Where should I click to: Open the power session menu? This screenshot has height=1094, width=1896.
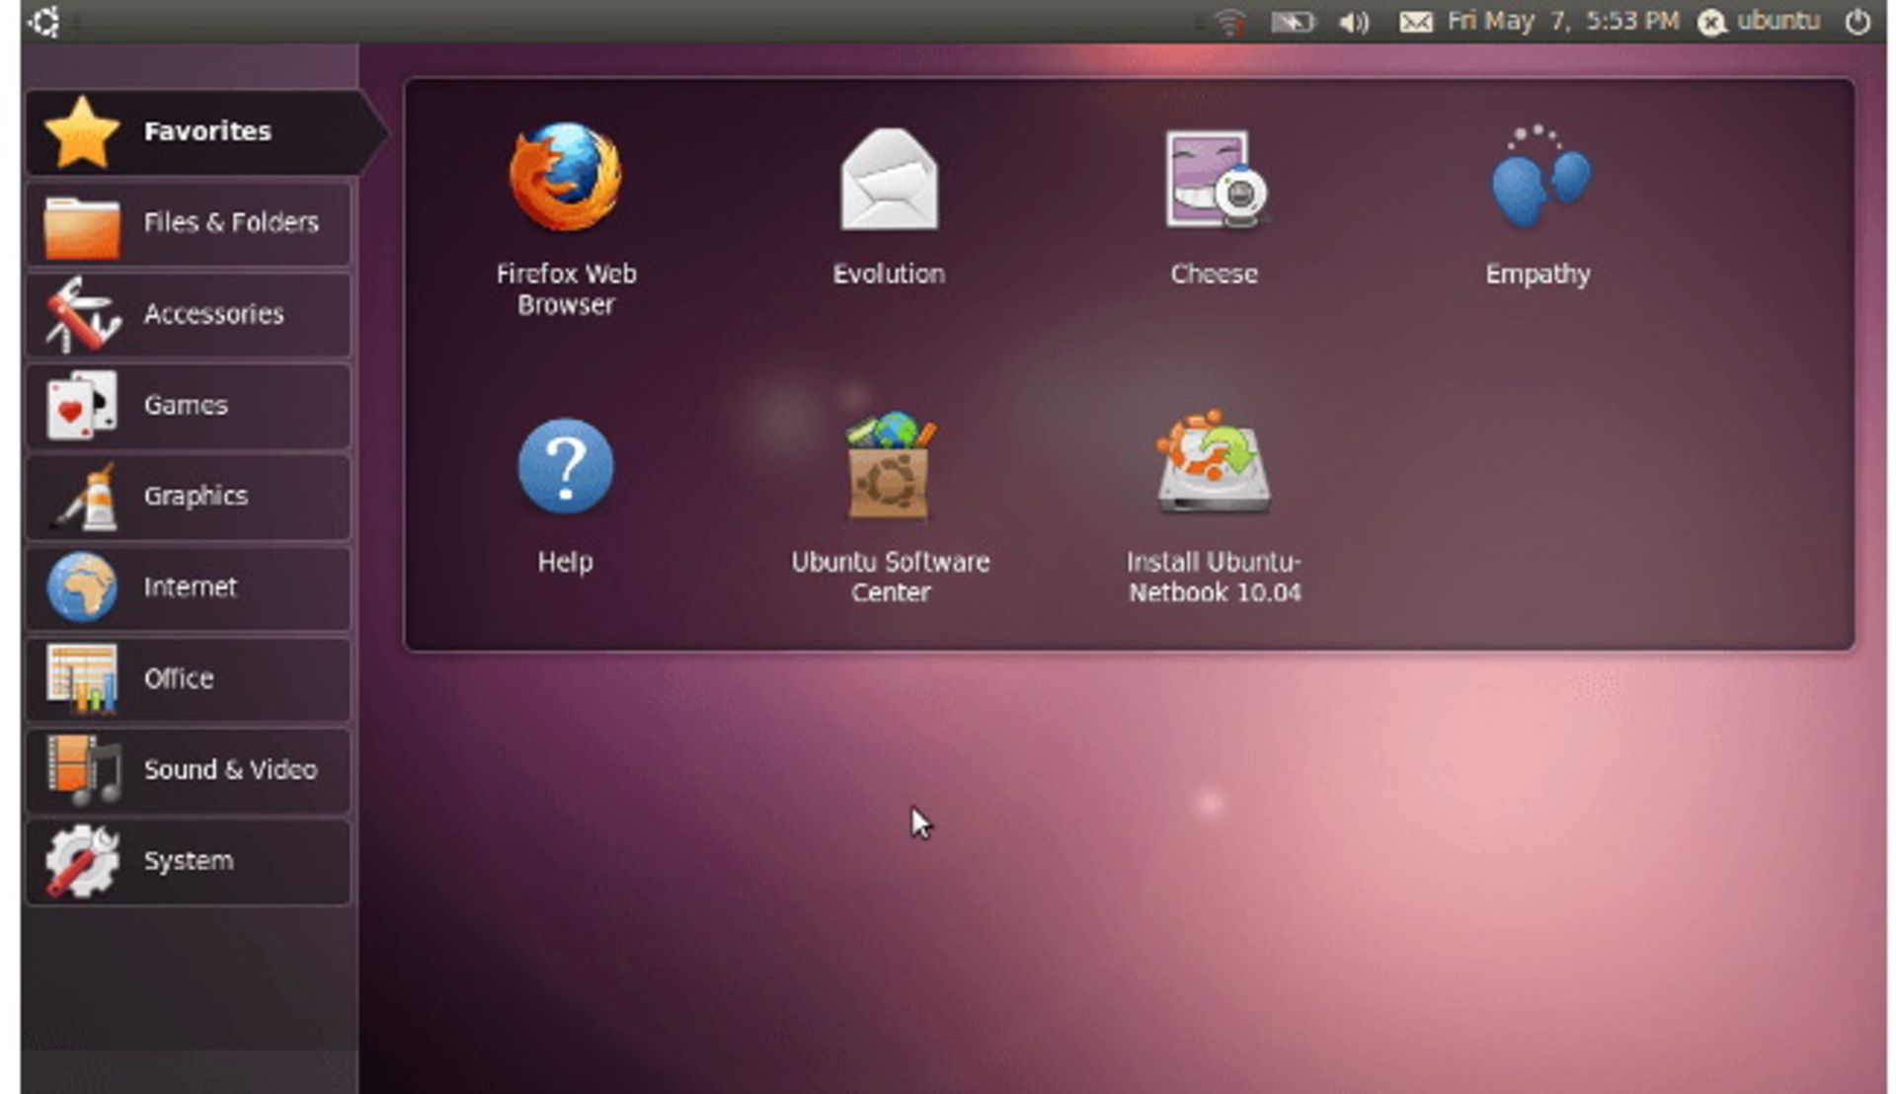point(1856,21)
